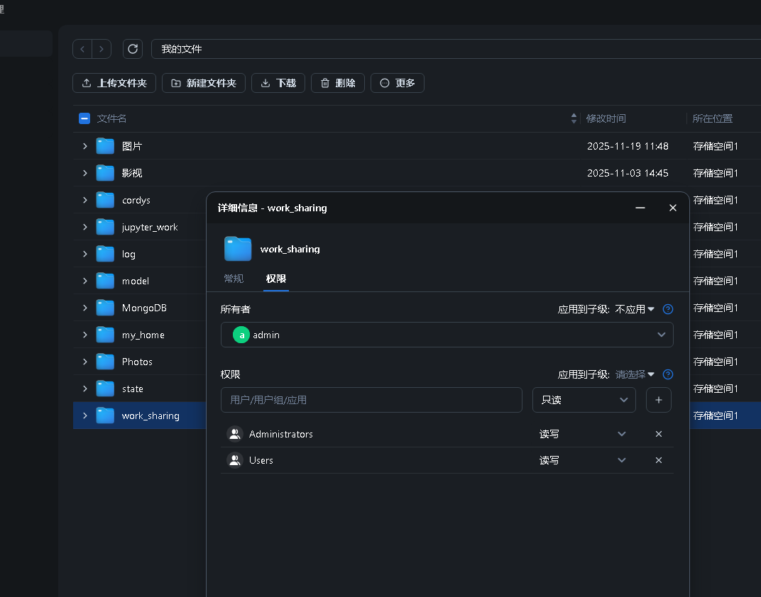Click the 新建文件夹 button
This screenshot has height=597, width=761.
(204, 83)
